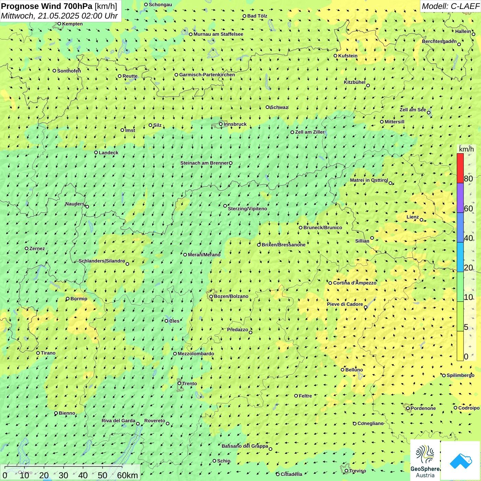Click the Berchtesgaden city label
This screenshot has width=481, height=481.
(x=439, y=41)
